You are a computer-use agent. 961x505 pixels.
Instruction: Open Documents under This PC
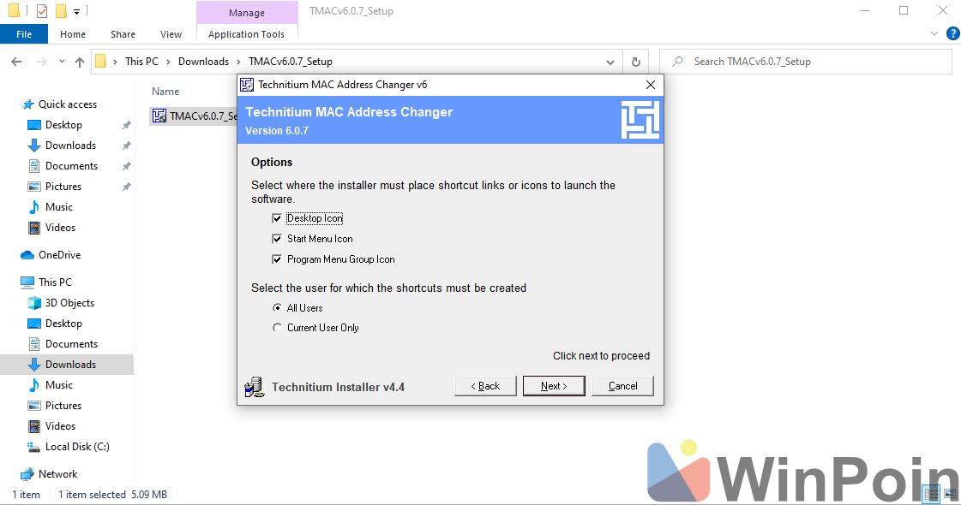(71, 344)
